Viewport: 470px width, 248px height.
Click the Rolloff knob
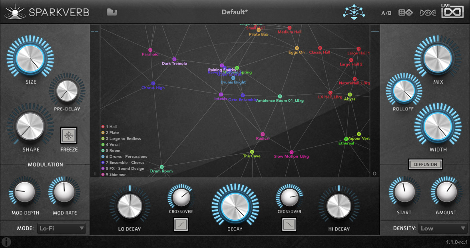point(404,91)
